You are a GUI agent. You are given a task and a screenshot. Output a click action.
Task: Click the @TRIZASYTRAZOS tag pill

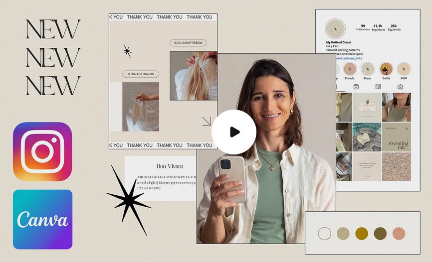click(141, 74)
